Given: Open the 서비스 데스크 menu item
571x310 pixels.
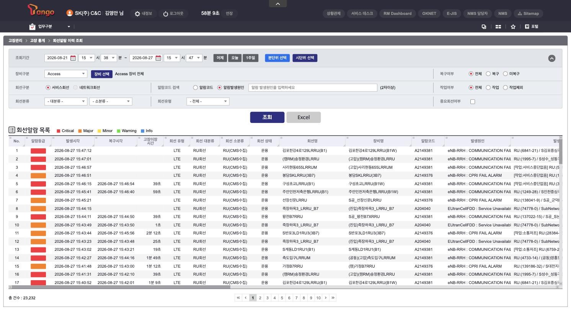Looking at the screenshot, I should (x=362, y=13).
